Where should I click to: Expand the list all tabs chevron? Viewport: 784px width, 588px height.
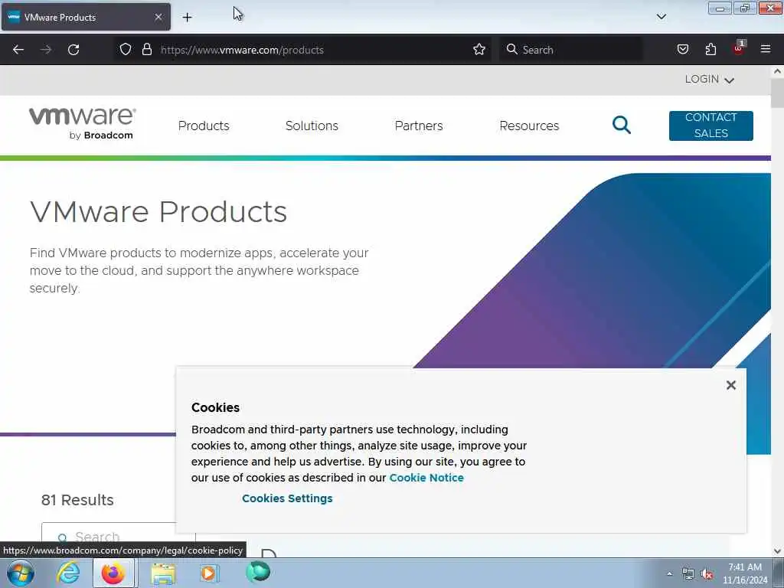(661, 17)
